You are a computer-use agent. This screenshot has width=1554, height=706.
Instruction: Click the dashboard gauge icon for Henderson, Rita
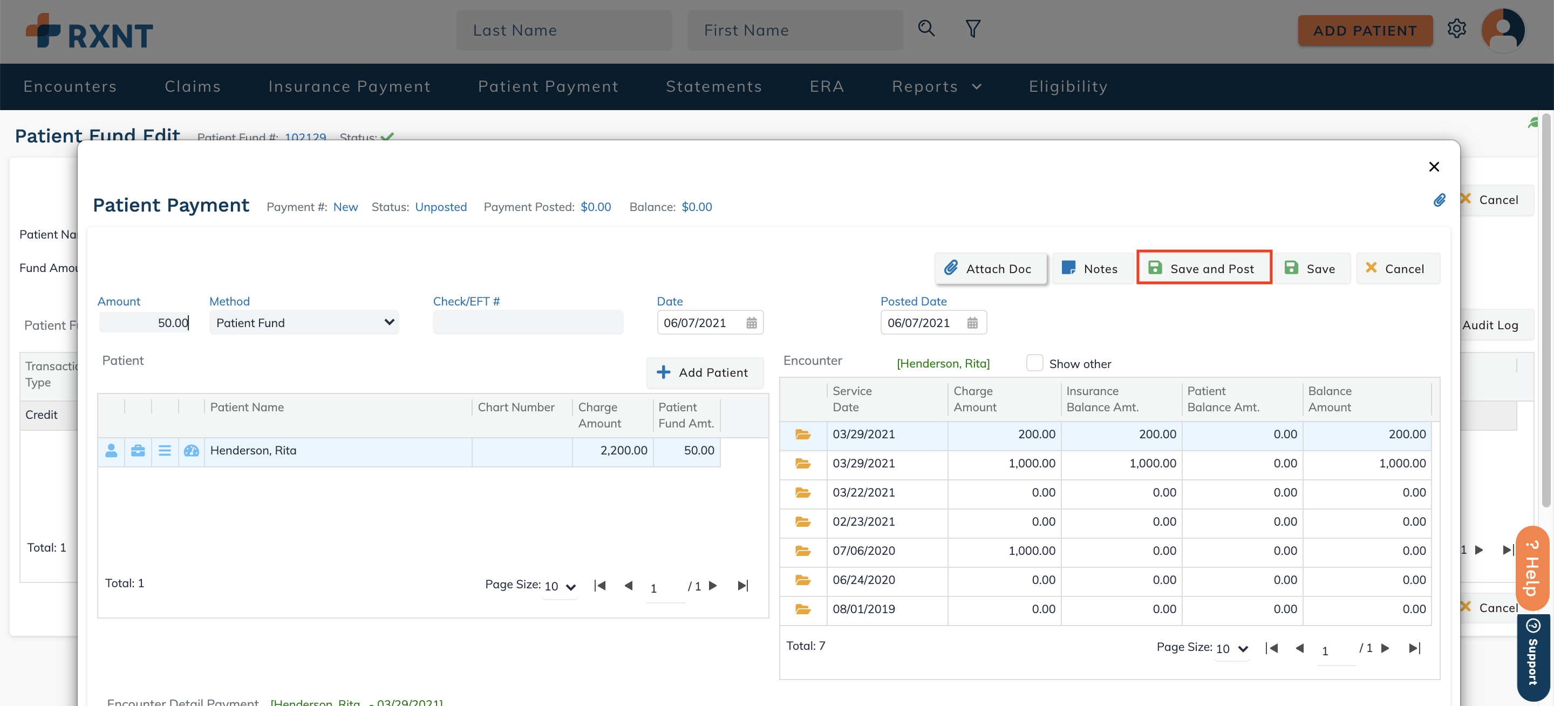[191, 451]
